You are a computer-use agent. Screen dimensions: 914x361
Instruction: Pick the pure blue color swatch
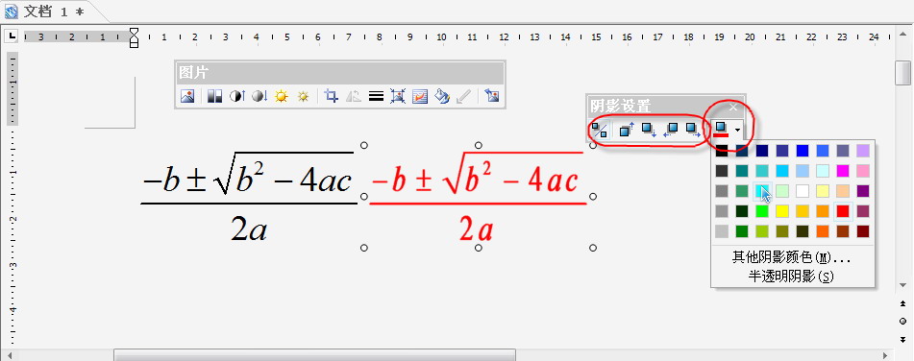pos(803,151)
